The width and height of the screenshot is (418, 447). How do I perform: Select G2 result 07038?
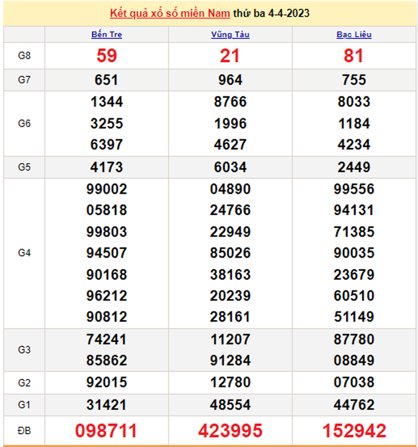[354, 383]
